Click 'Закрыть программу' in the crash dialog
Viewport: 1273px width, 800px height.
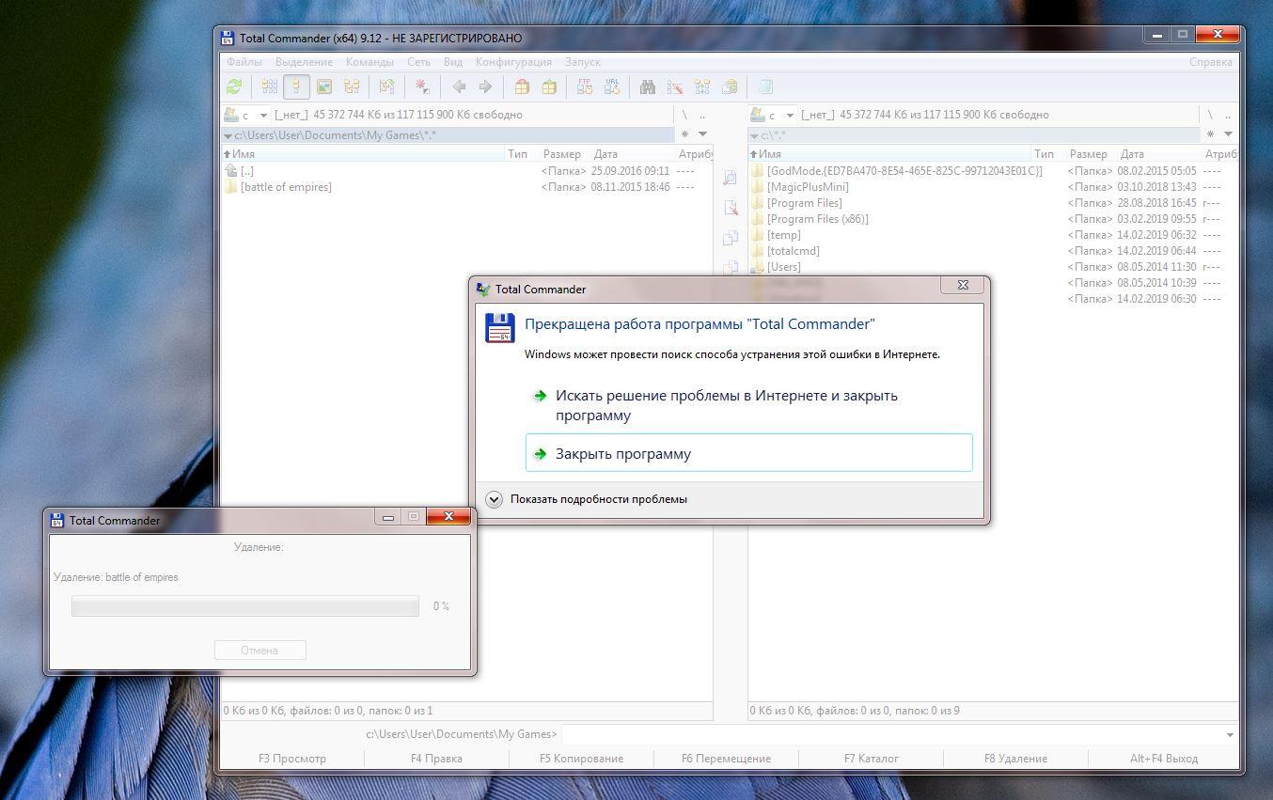(748, 453)
